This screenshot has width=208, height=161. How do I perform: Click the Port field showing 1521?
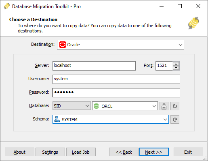(x=164, y=66)
